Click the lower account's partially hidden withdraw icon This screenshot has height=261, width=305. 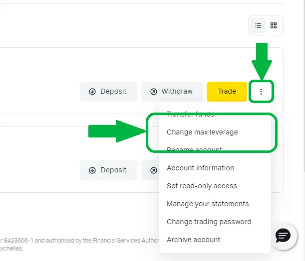(153, 170)
